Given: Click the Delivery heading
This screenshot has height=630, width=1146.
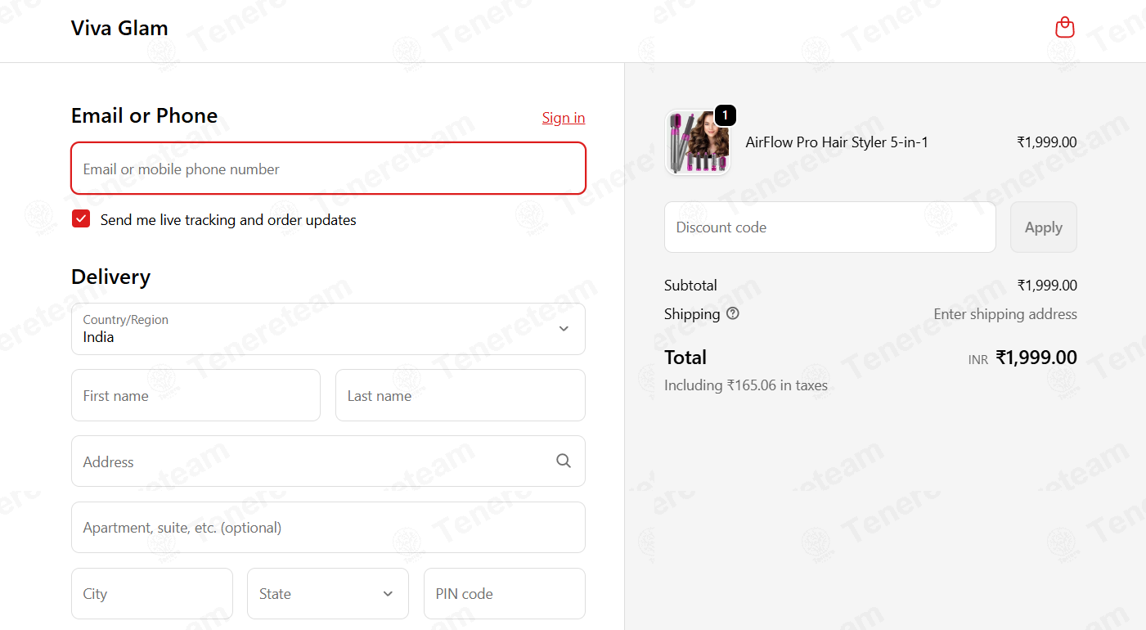Looking at the screenshot, I should [x=110, y=277].
